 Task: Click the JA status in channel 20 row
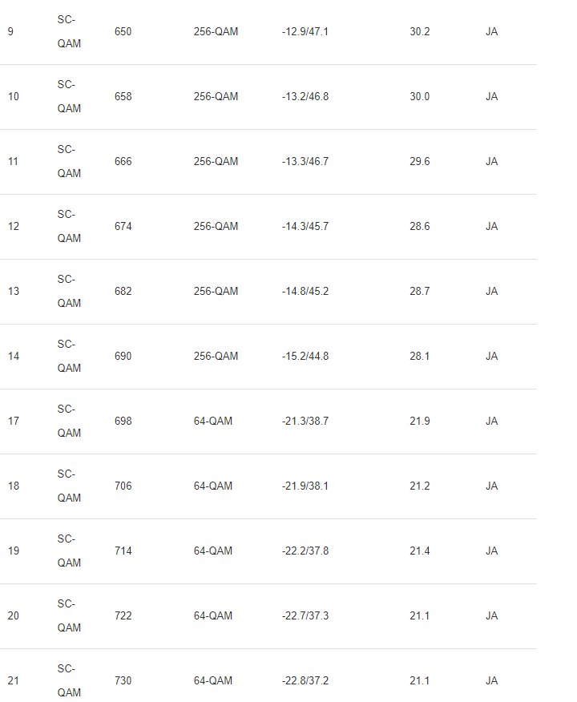pyautogui.click(x=491, y=616)
